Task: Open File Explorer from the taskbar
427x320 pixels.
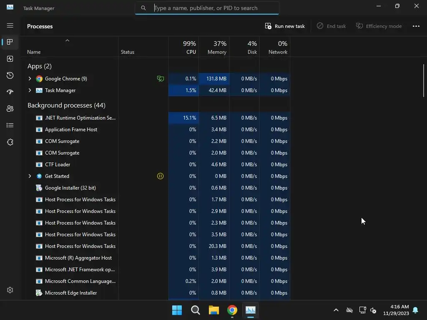Action: (x=214, y=310)
